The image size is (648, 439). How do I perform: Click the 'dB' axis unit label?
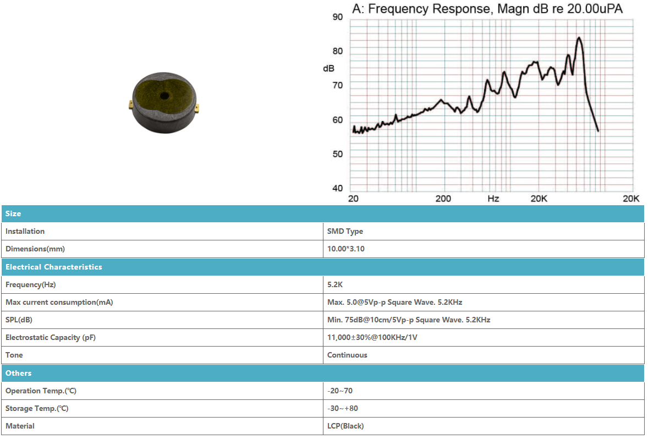(328, 69)
